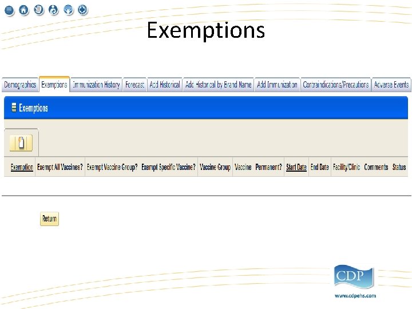Open Add Historical by Brand Name tab

219,85
